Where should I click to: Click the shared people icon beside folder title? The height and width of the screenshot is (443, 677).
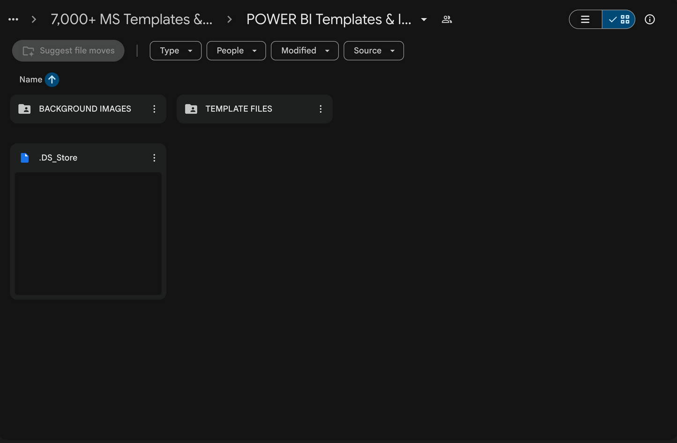coord(446,19)
